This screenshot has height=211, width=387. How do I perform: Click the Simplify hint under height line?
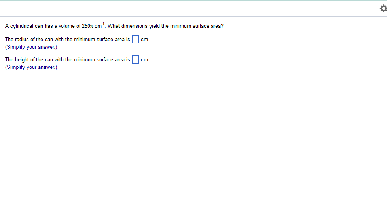click(x=31, y=67)
